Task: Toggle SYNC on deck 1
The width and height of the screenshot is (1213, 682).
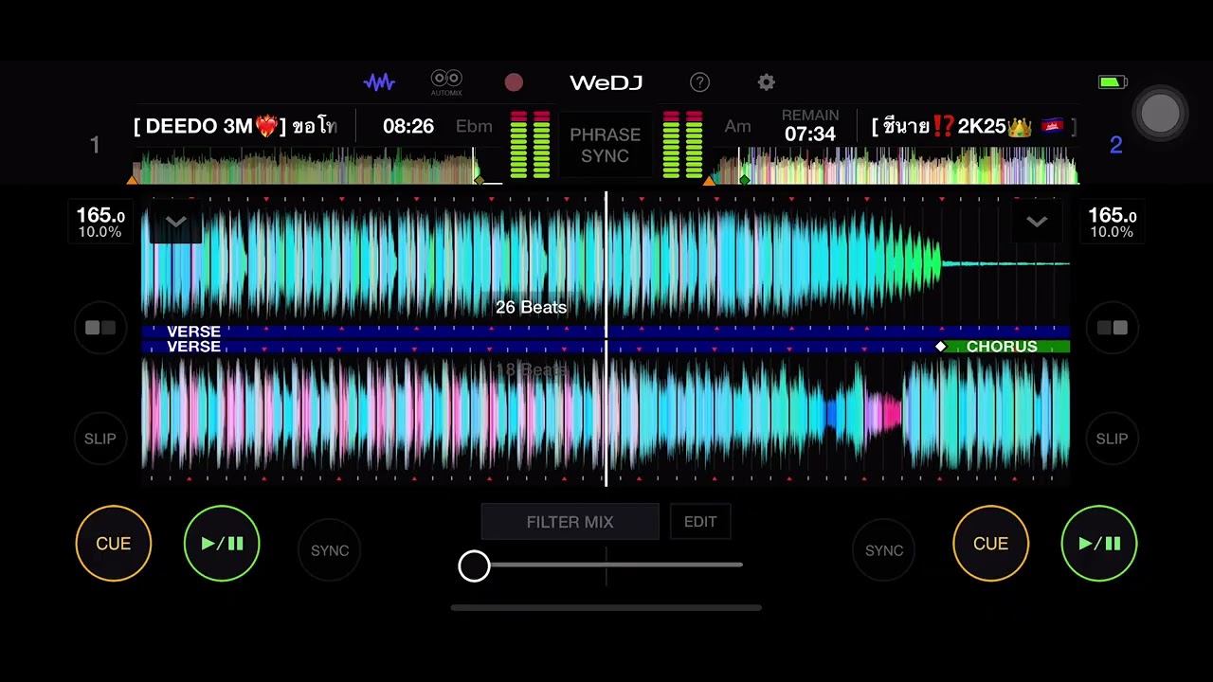Action: point(330,550)
